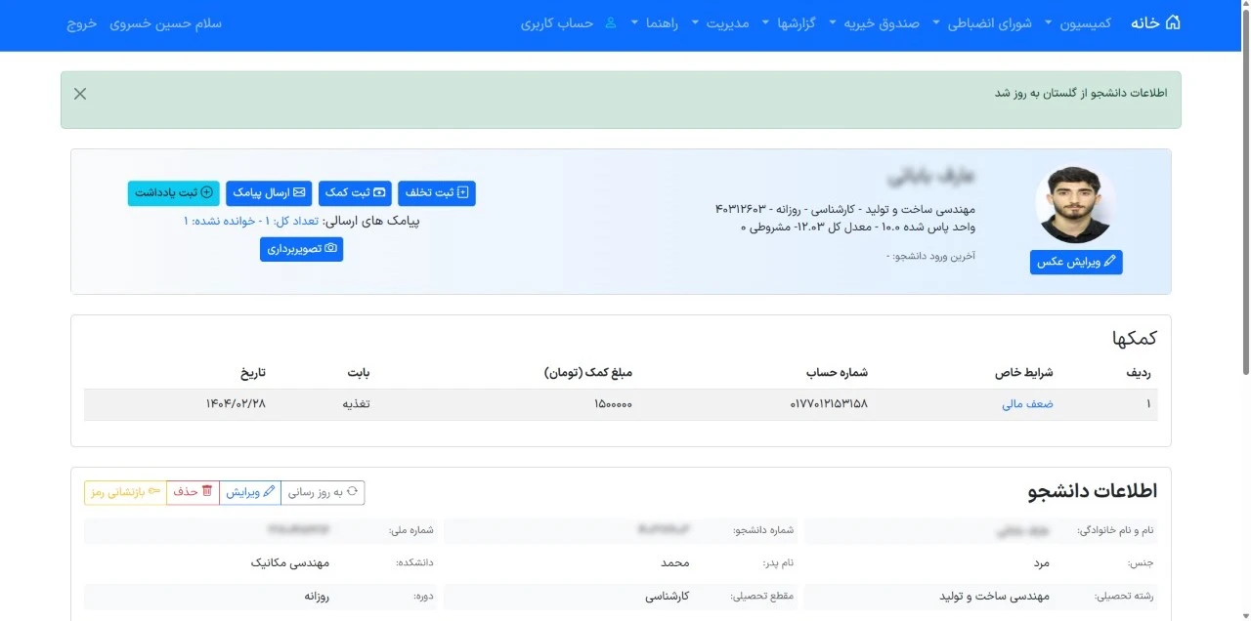Image resolution: width=1251 pixels, height=621 pixels.
Task: Click the مبلغ کمک (تومان) column header
Action: 588,373
